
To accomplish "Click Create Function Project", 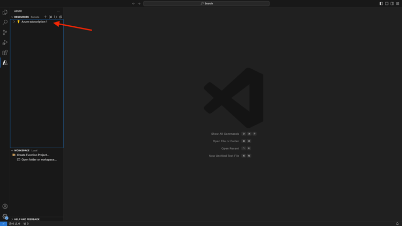I will [33, 155].
